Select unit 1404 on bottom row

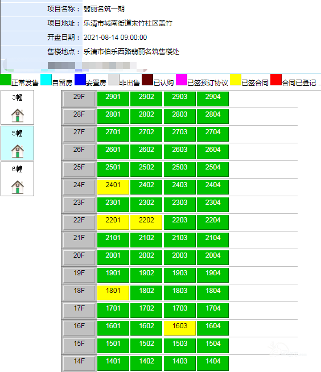pos(213,363)
